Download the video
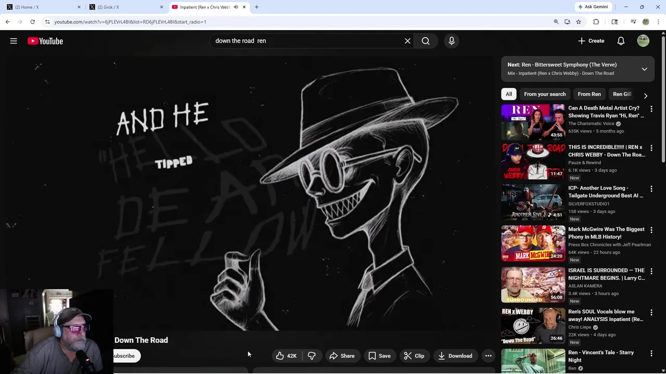This screenshot has width=666, height=374. 455,356
